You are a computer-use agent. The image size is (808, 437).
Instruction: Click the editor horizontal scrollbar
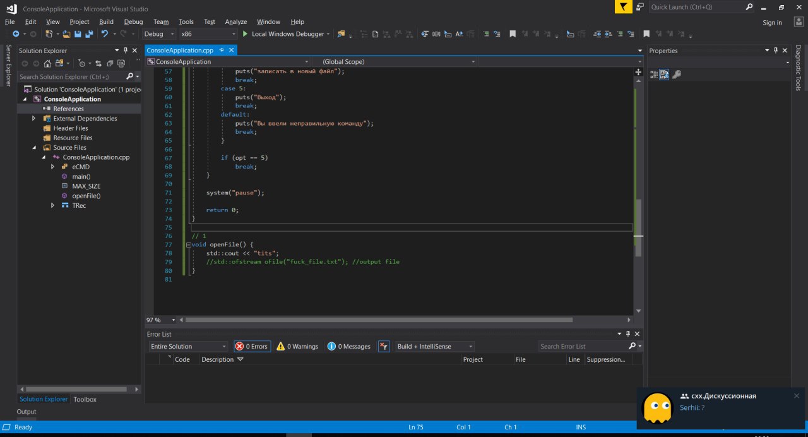pos(379,320)
